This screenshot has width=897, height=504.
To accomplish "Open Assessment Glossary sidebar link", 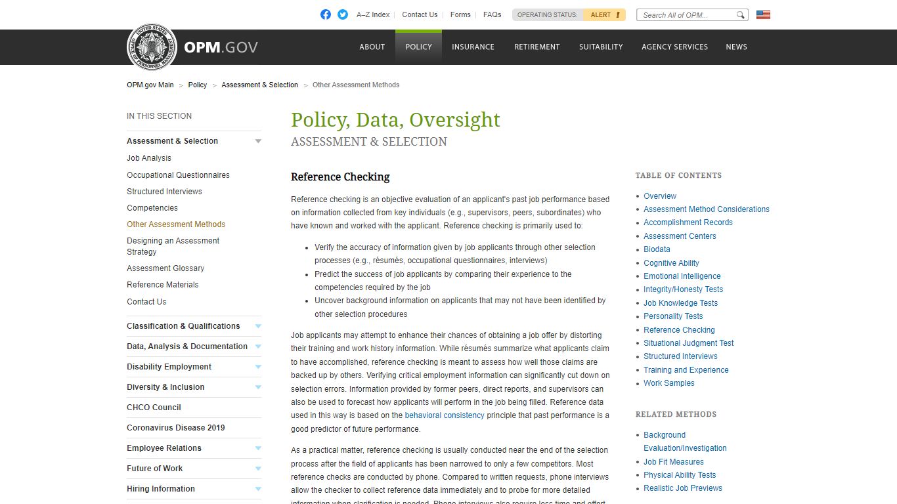I will click(165, 268).
